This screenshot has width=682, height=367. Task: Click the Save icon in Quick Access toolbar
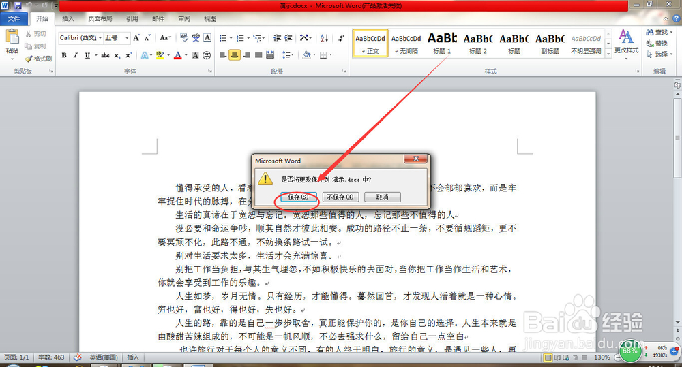pos(18,5)
